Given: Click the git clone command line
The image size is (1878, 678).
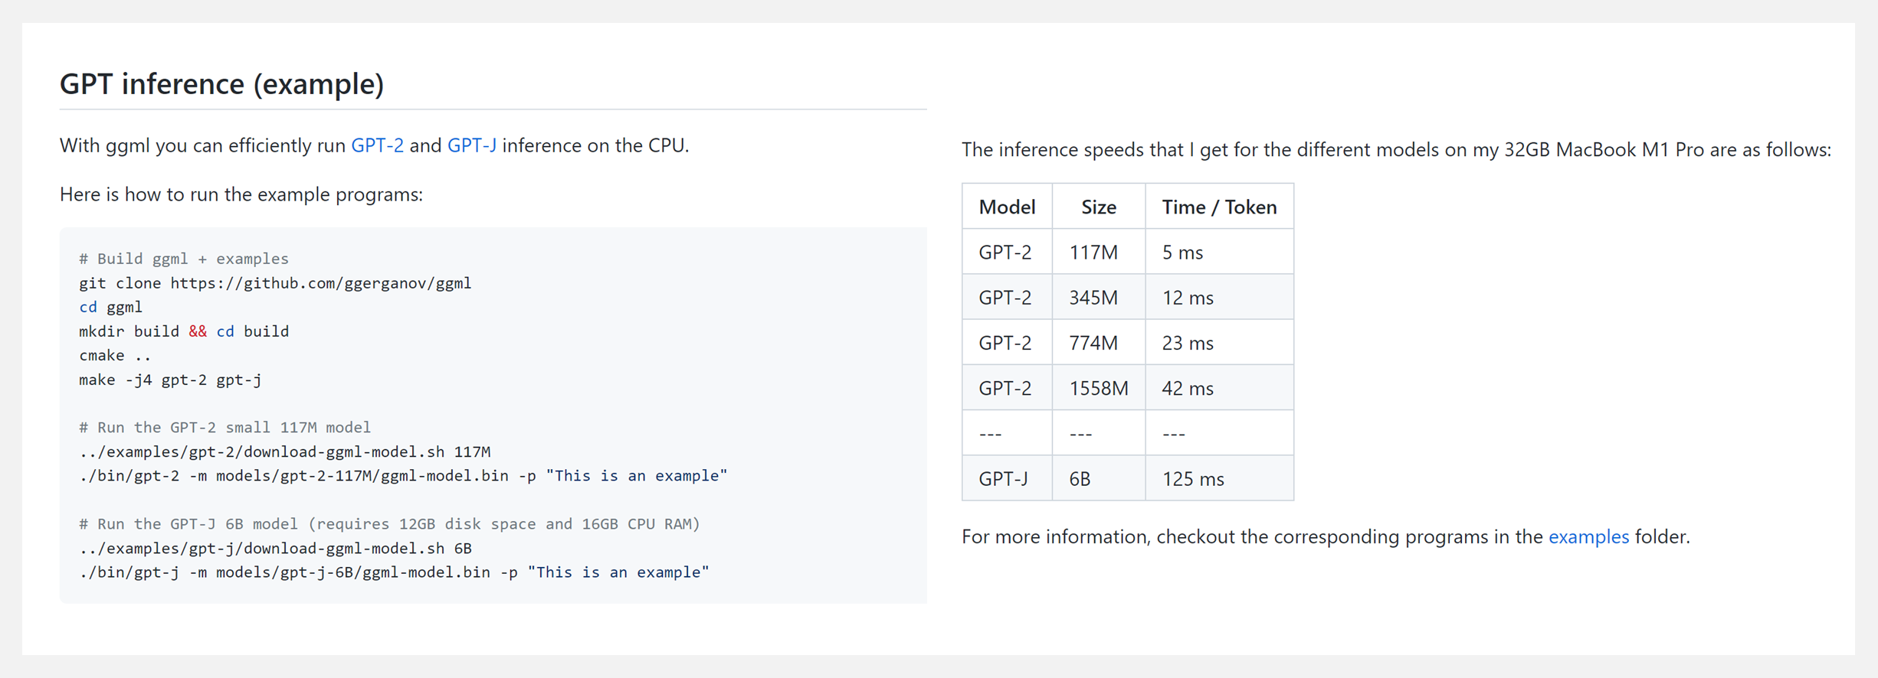Looking at the screenshot, I should click(275, 283).
